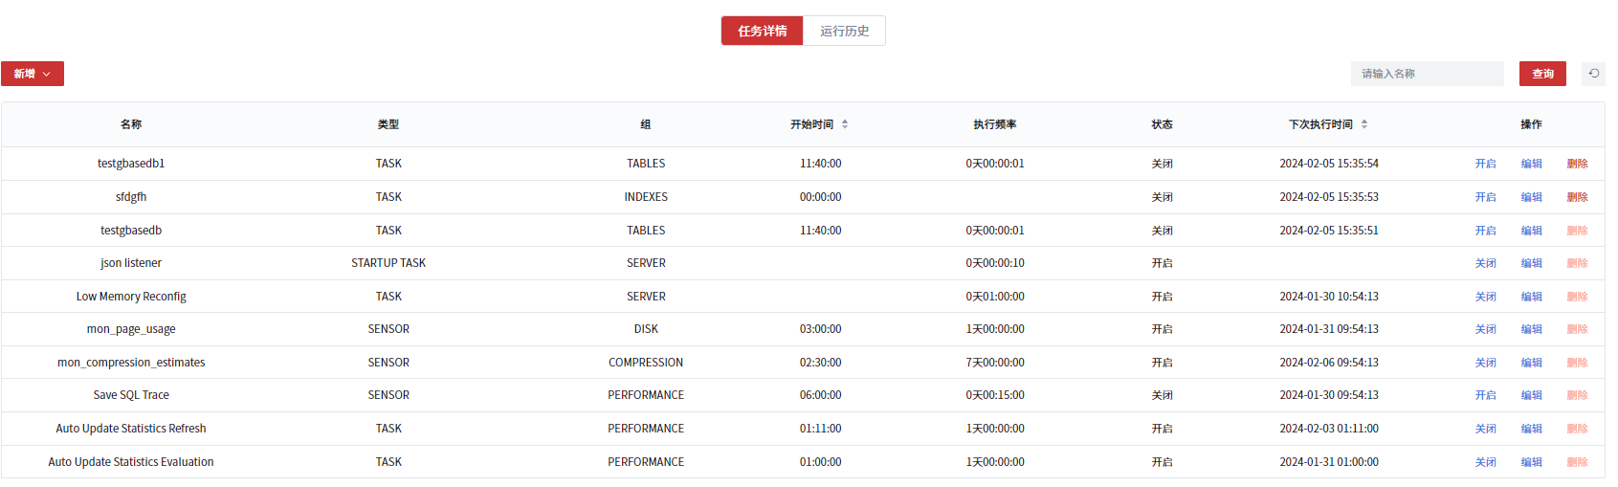
Task: Click the 查询 search button
Action: pyautogui.click(x=1542, y=74)
